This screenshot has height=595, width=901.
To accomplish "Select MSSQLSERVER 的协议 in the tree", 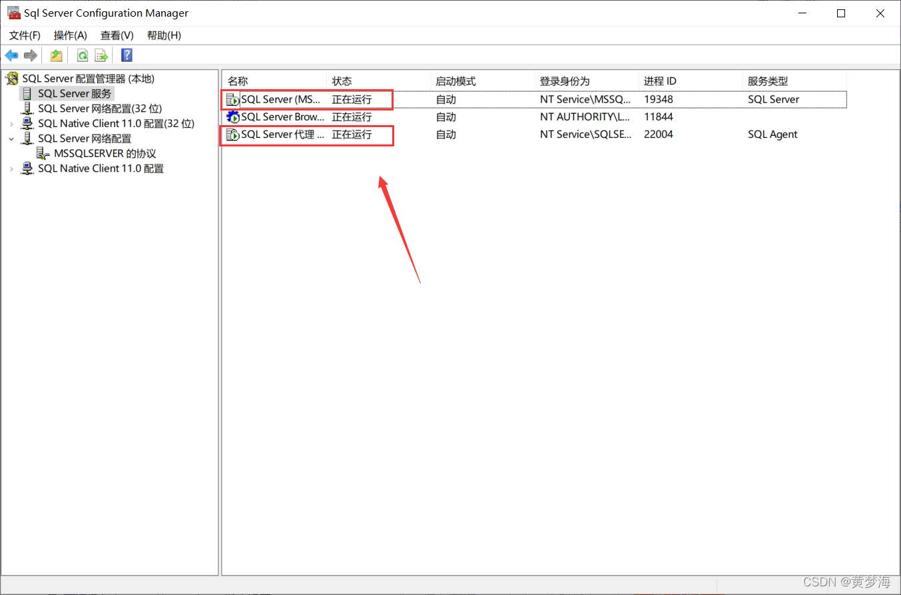I will [105, 154].
